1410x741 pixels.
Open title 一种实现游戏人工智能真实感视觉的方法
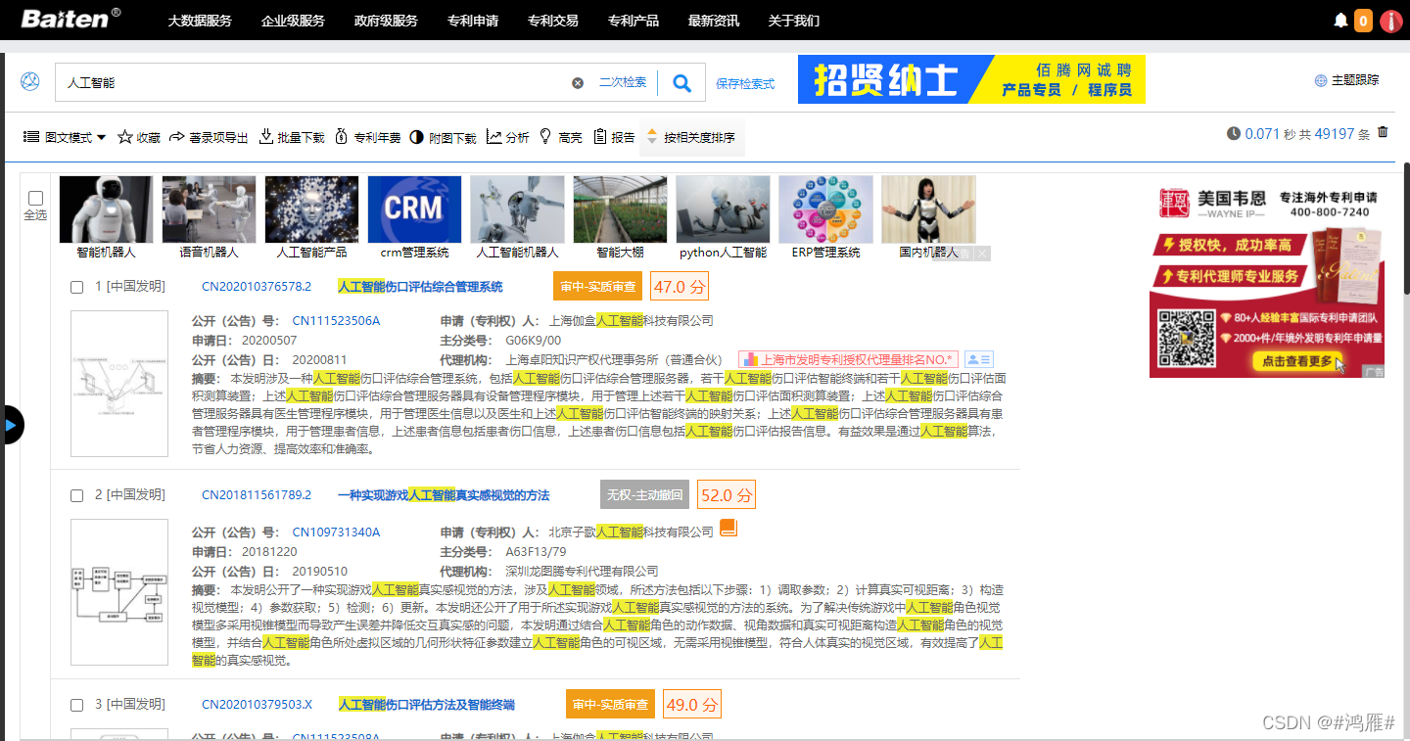444,495
